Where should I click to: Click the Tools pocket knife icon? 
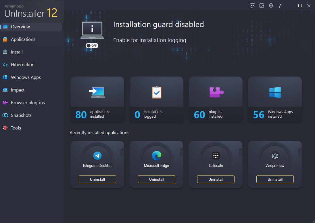tap(5, 128)
